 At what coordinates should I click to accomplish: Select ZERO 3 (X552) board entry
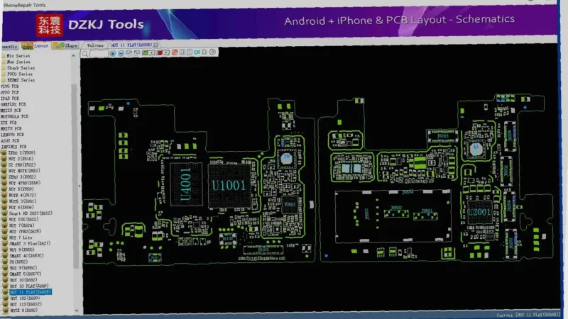tap(22, 177)
